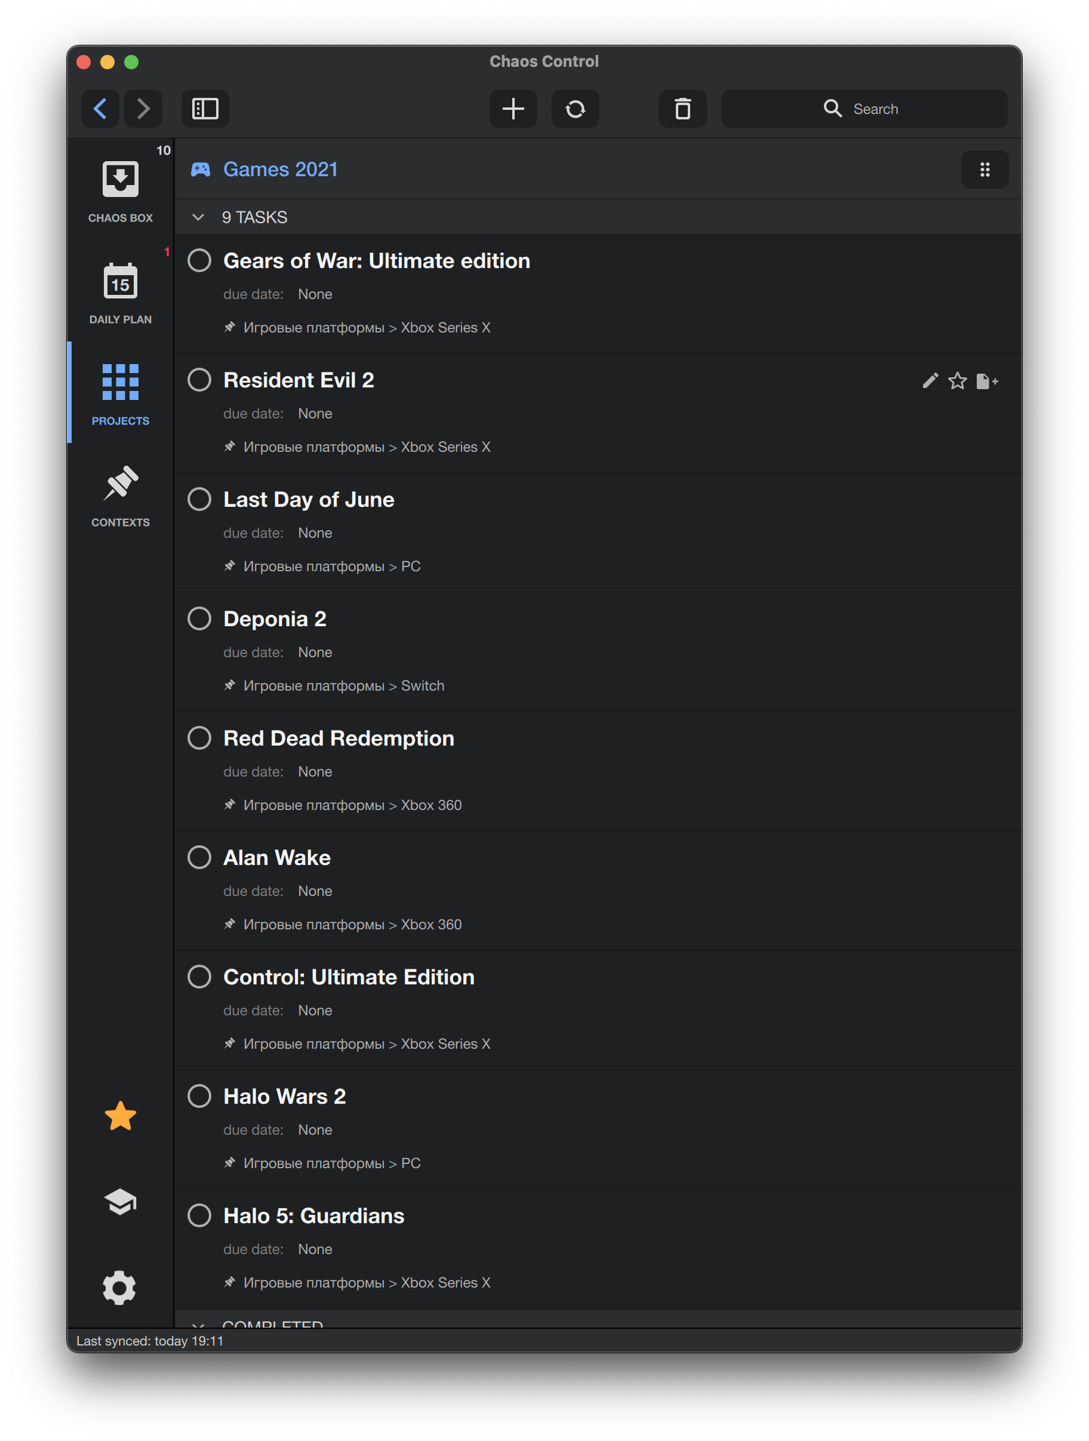Click the Search input field
The height and width of the screenshot is (1441, 1089).
(864, 109)
